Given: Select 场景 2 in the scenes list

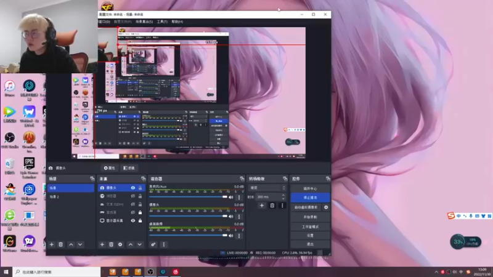Looking at the screenshot, I should 71,196.
